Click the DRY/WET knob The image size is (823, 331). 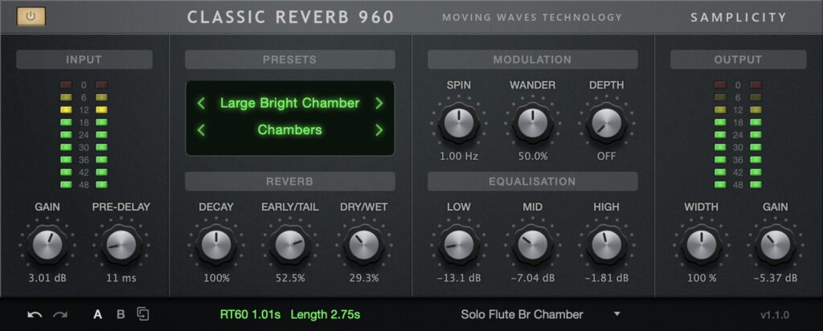point(364,244)
